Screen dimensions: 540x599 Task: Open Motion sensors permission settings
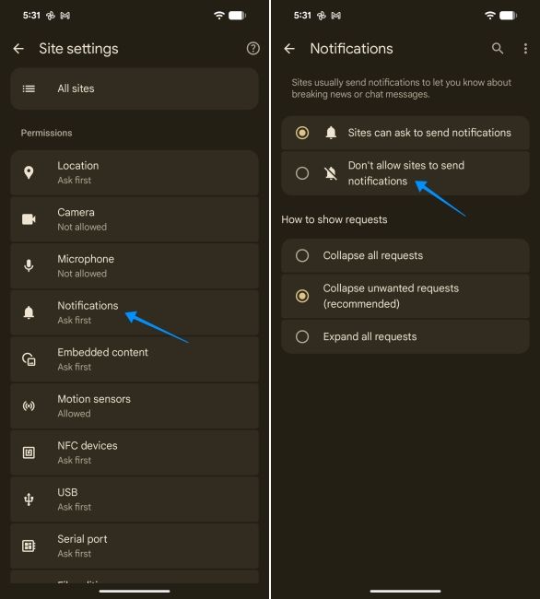(x=135, y=405)
